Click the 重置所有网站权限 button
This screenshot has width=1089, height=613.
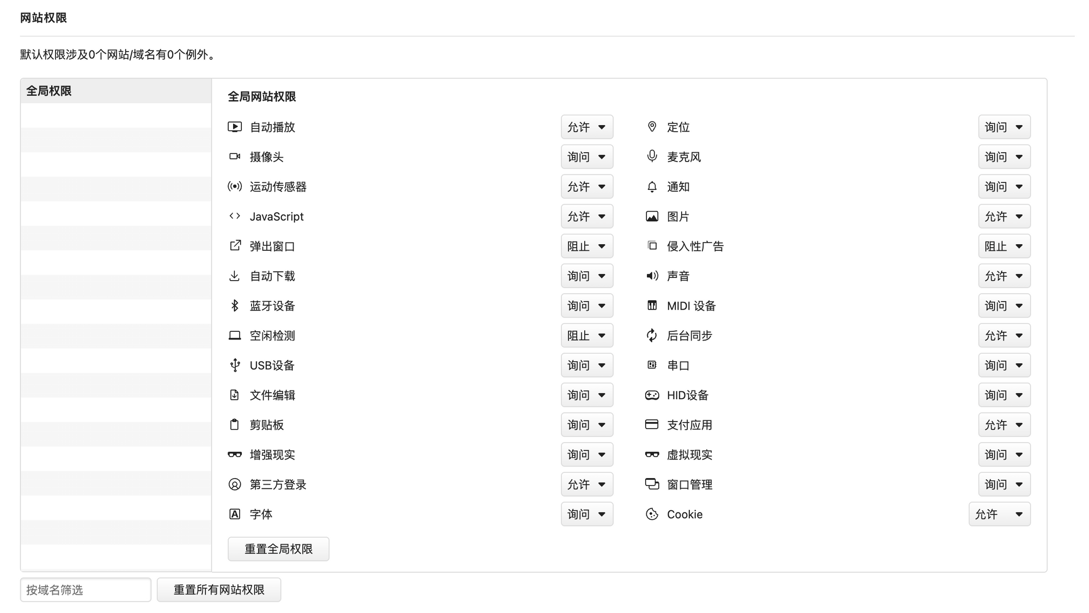pyautogui.click(x=219, y=590)
